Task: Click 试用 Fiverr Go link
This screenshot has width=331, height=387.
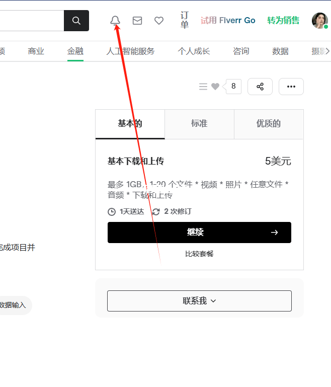Action: (228, 20)
